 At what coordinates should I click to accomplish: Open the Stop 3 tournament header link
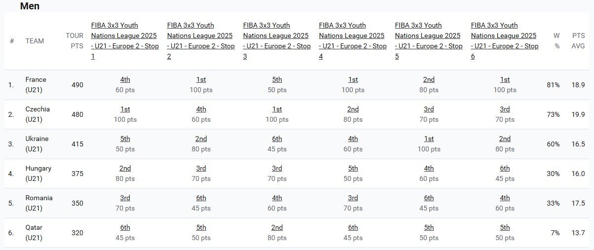(276, 41)
